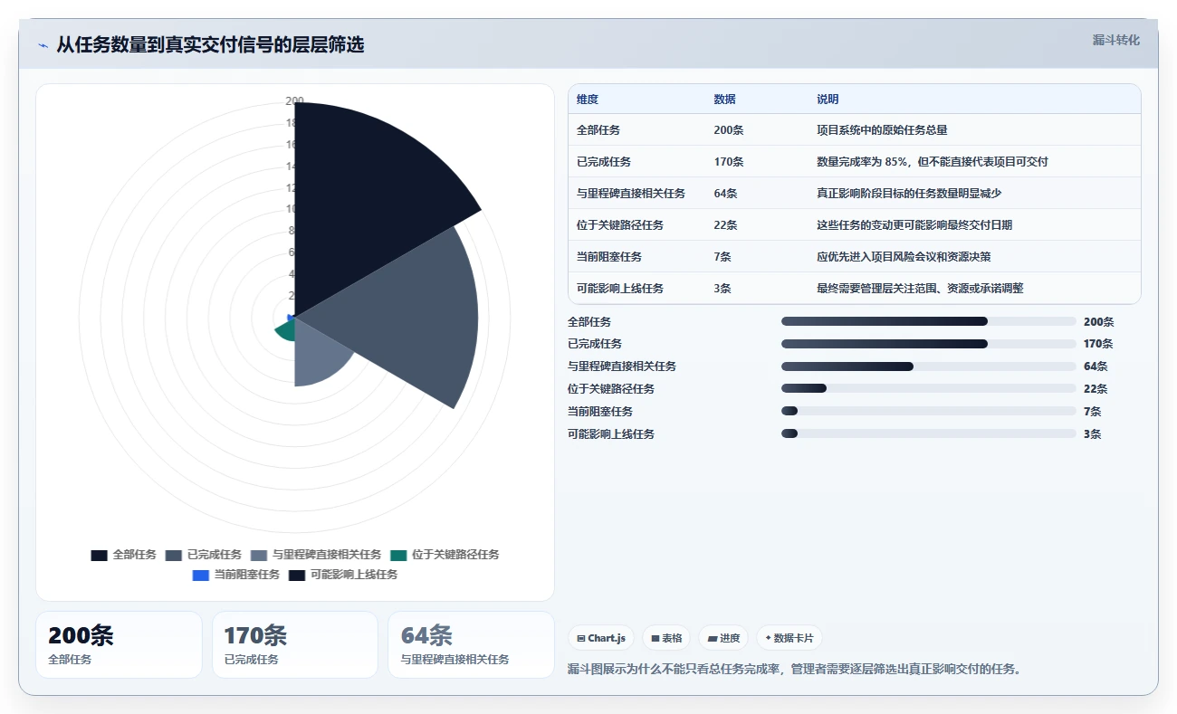Viewport: 1177px width, 714px height.
Task: Click the 已完成任务 progress bar
Action: (929, 344)
